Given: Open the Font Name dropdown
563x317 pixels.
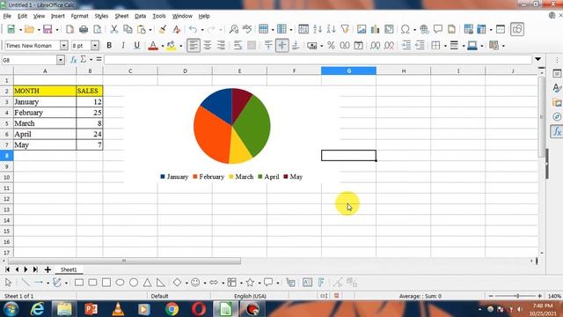Looking at the screenshot, I should tap(64, 45).
